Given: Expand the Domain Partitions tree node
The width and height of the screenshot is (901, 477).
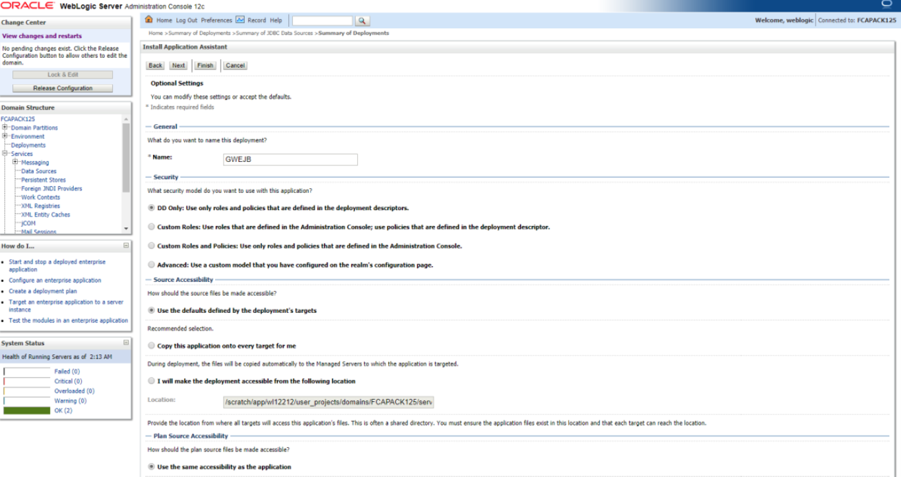Looking at the screenshot, I should tap(4, 128).
